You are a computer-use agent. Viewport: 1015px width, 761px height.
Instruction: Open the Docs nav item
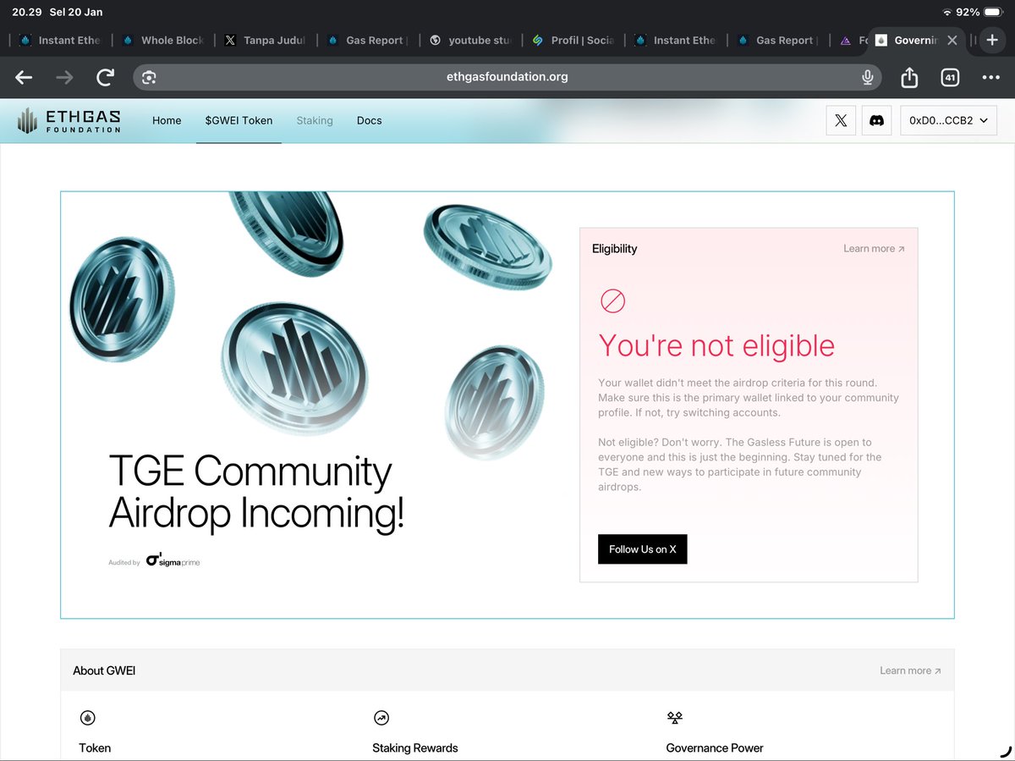(370, 121)
